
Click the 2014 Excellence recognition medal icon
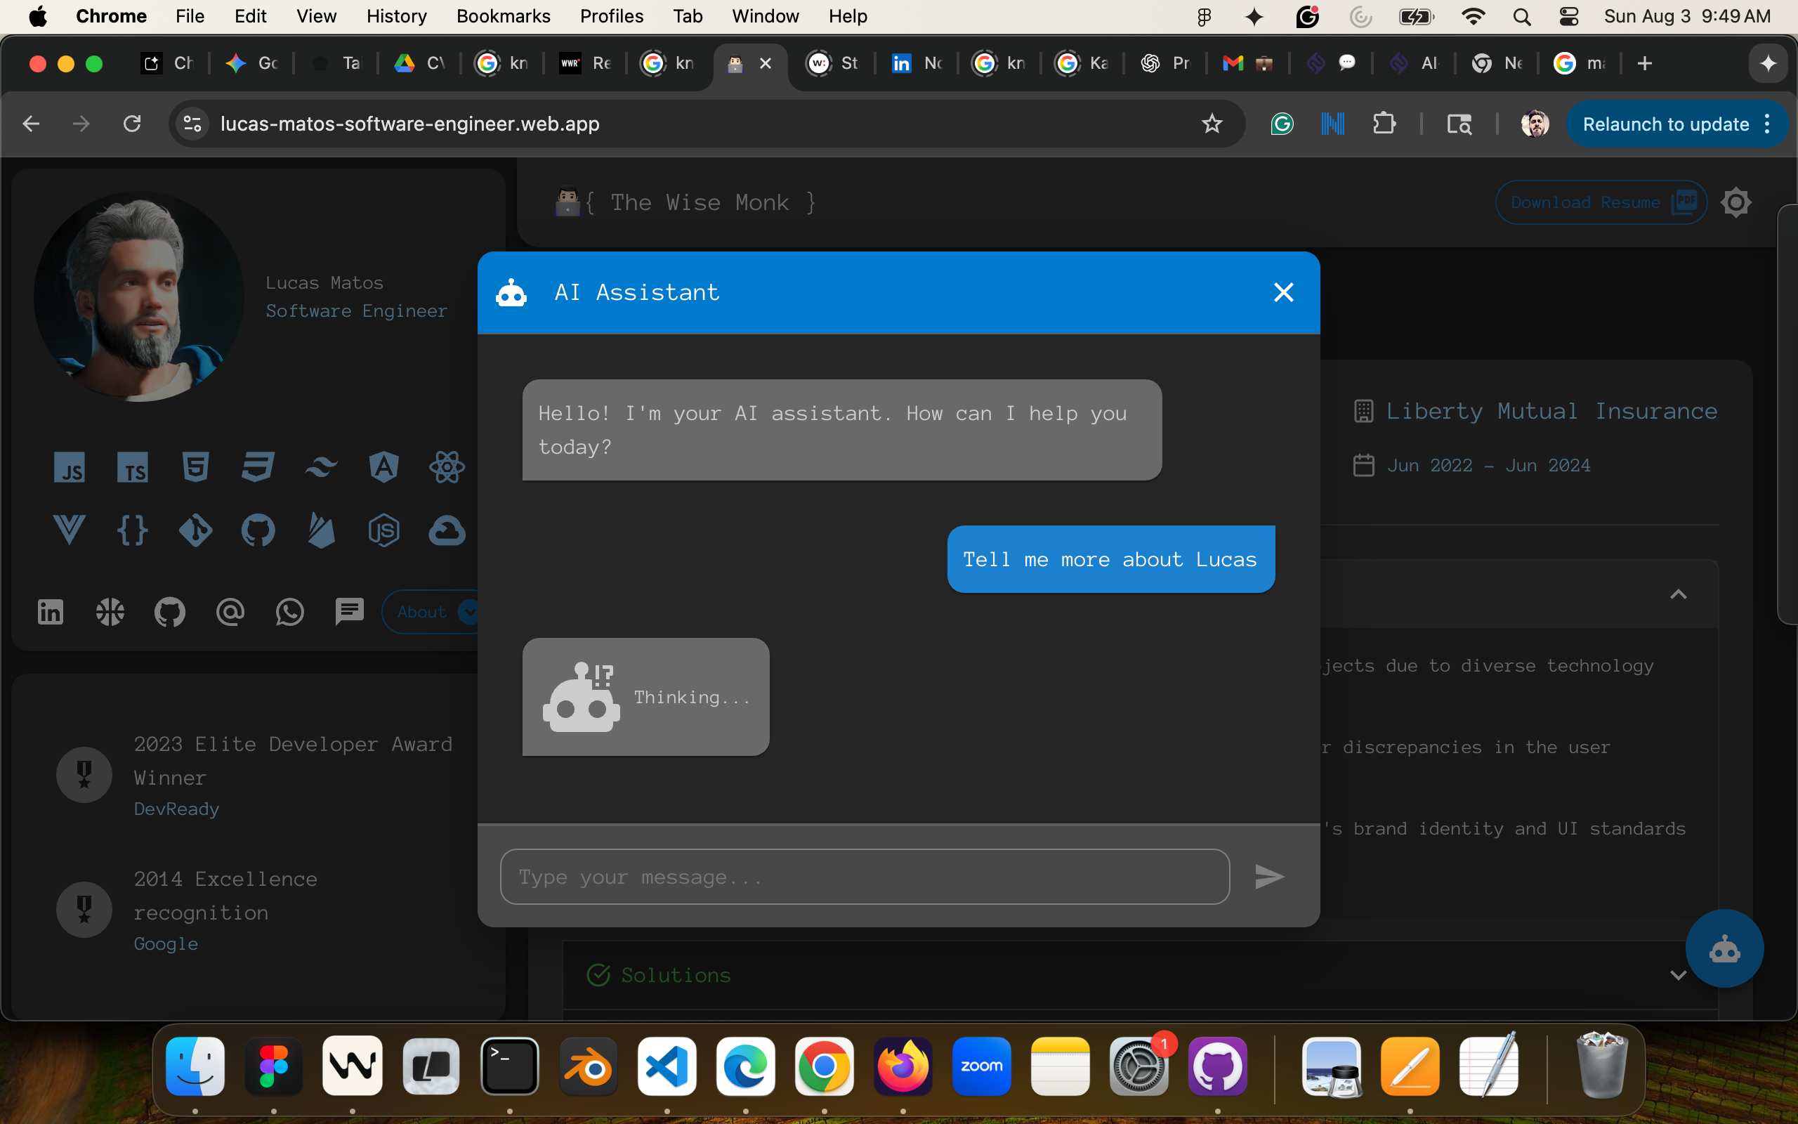click(x=84, y=909)
